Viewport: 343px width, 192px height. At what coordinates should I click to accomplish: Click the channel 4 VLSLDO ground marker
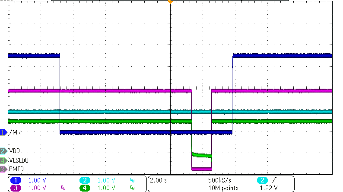pos(4,160)
